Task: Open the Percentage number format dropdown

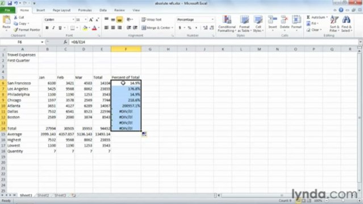Action: click(x=212, y=20)
